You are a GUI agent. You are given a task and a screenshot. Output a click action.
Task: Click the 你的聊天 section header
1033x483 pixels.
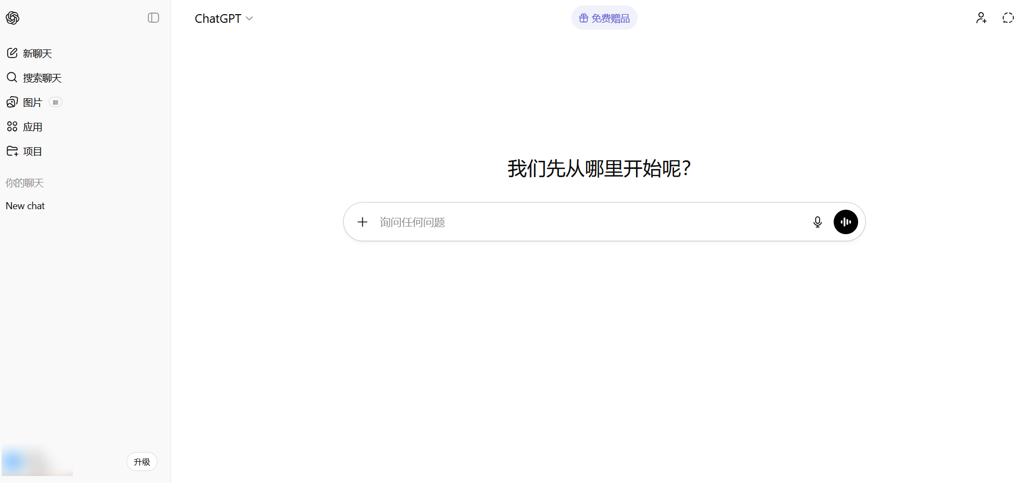pos(25,183)
